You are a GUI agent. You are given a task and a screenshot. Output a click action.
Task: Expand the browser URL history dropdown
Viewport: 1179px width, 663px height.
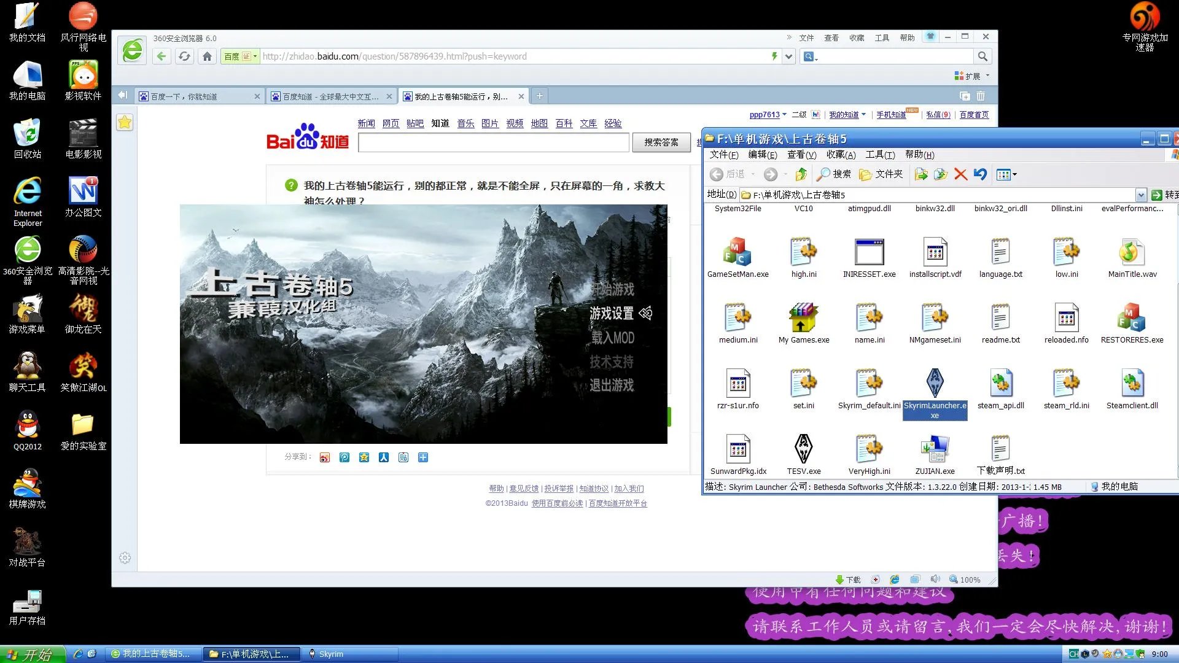click(789, 56)
